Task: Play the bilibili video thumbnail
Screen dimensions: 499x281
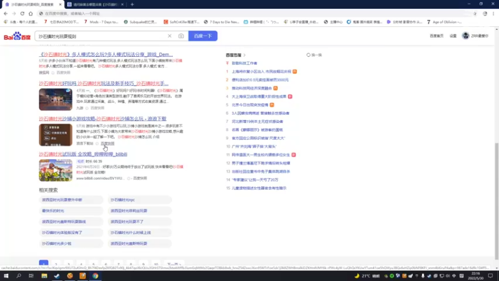Action: coord(56,170)
